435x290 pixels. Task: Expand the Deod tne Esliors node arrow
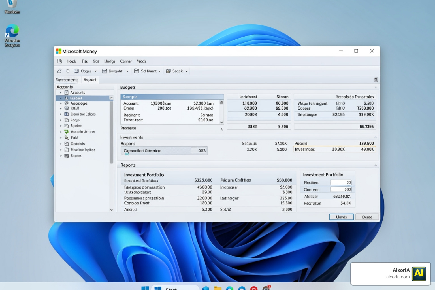coord(61,114)
